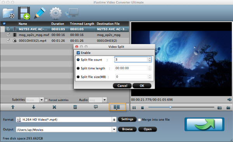Click the Browse output button
Viewport: 233px width, 142px height.
coord(127,129)
